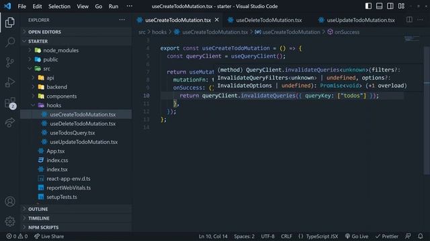Open Customize Layout icon
Image resolution: width=430 pixels, height=241 pixels.
pyautogui.click(x=401, y=6)
